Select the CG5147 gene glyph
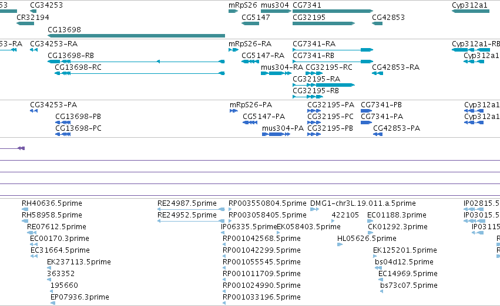The height and width of the screenshot is (306, 500). pos(250,23)
